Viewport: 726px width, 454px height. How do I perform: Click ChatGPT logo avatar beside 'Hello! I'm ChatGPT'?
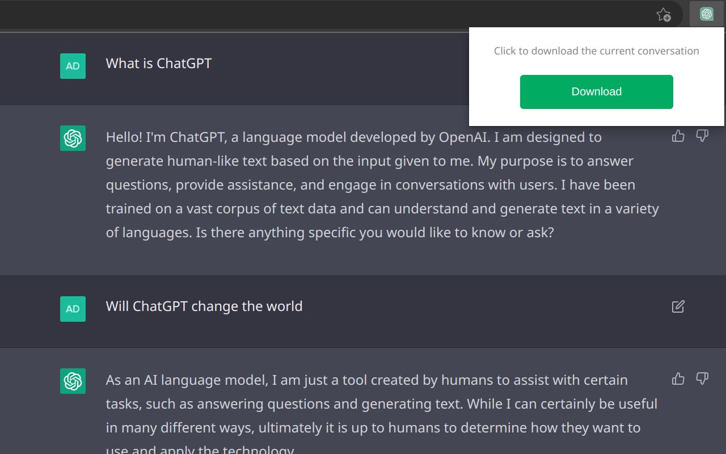pos(73,138)
